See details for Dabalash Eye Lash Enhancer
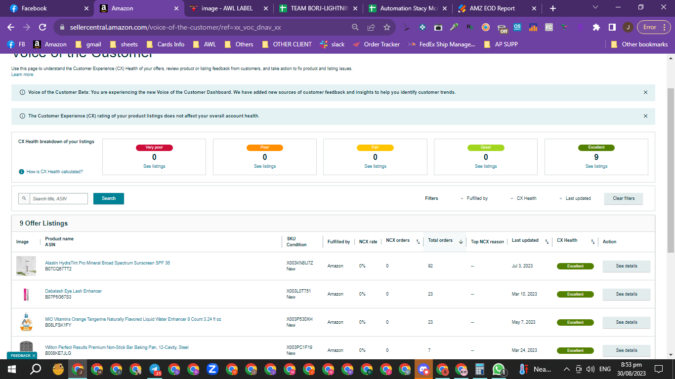The height and width of the screenshot is (379, 675). (626, 294)
